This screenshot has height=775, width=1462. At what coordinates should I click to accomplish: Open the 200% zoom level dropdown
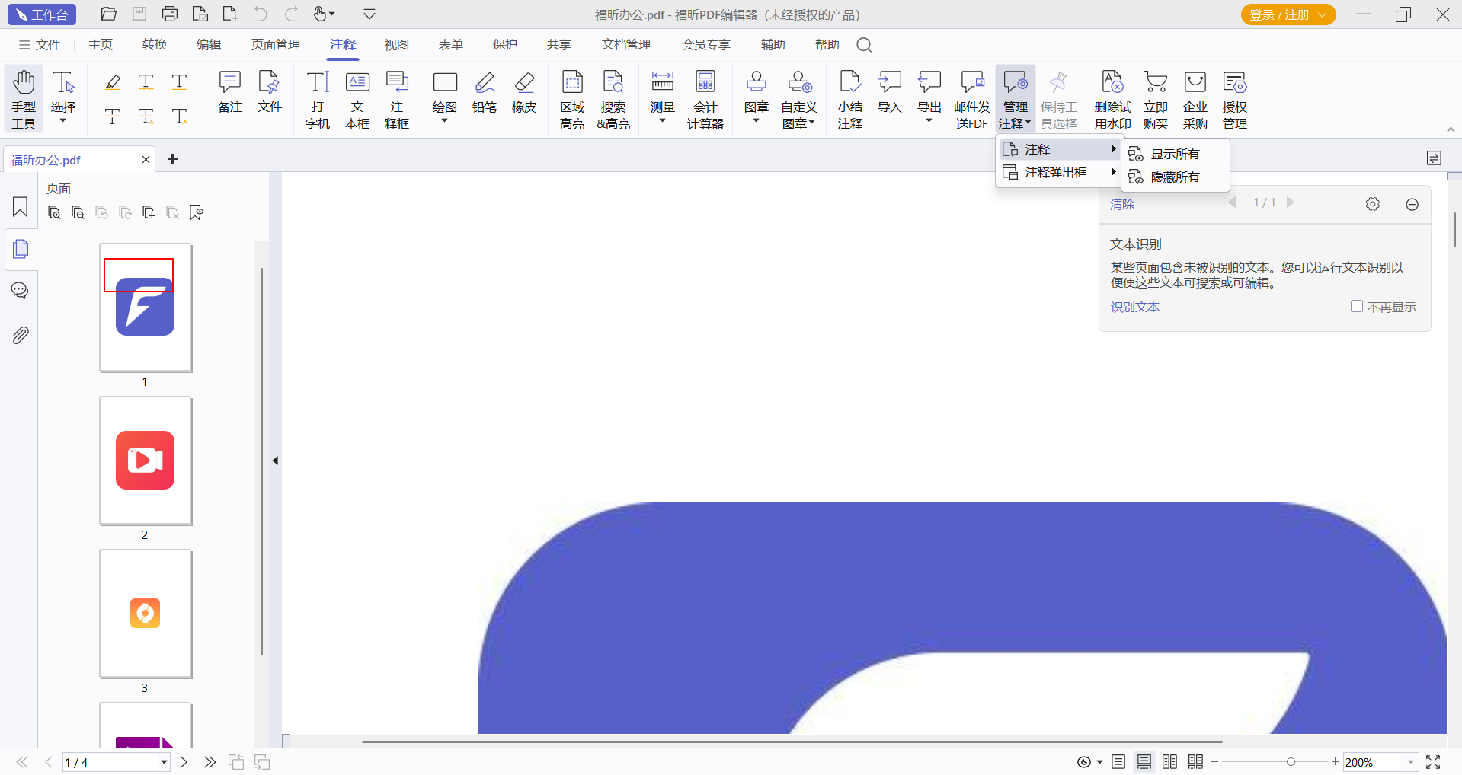pos(1410,762)
